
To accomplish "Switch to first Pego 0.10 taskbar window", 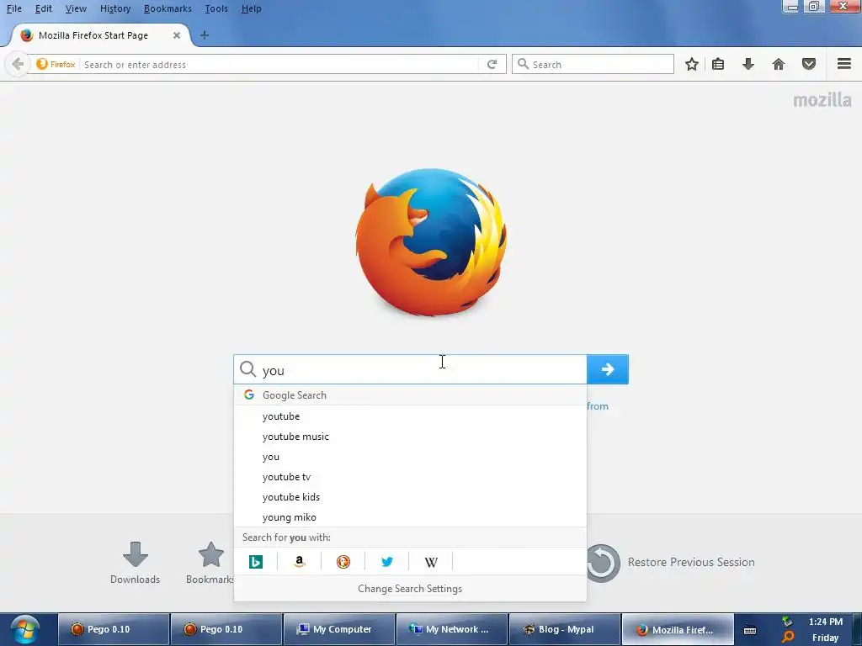I will click(114, 629).
